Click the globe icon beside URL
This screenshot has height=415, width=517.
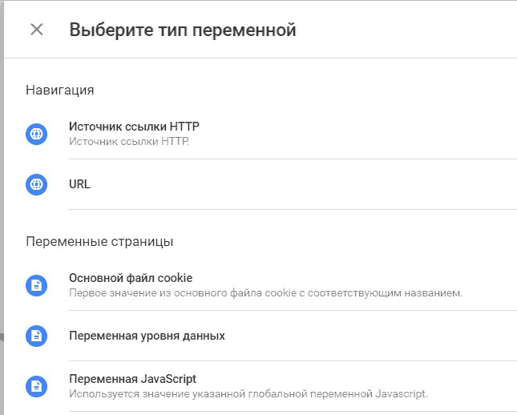[x=37, y=184]
